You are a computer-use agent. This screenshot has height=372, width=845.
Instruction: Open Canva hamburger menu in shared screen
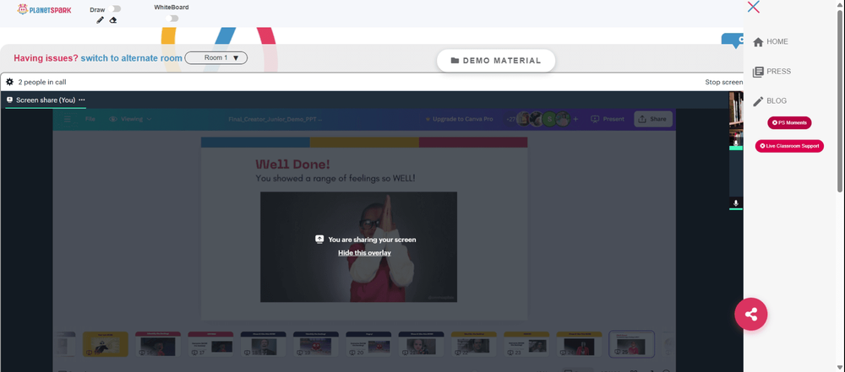(x=68, y=119)
